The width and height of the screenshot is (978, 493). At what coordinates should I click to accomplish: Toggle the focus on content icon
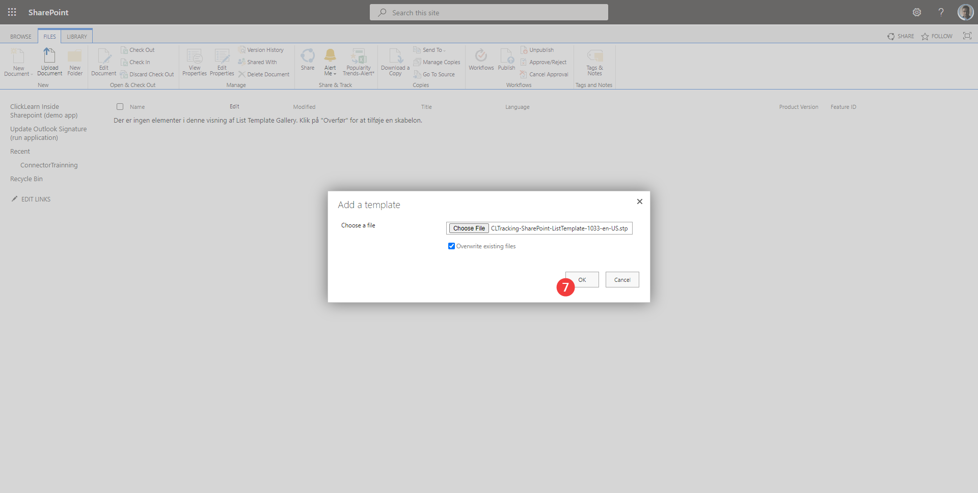coord(967,36)
